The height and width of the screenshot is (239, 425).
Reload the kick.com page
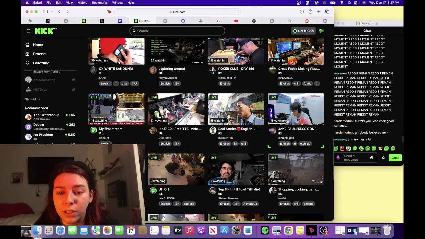(238, 12)
